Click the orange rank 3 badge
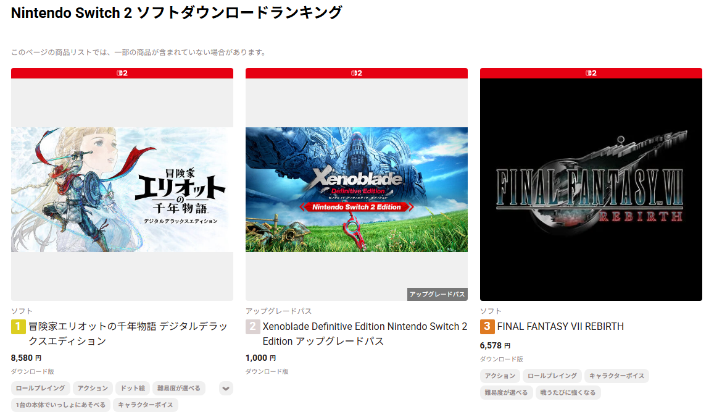 487,327
